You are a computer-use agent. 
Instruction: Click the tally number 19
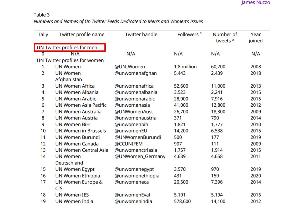coord(43,202)
